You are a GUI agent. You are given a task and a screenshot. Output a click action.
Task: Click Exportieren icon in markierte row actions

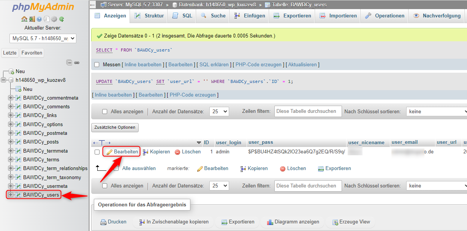coord(321,169)
